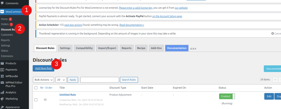Click the v2.6.4 version label
The image size is (281, 109).
[x=193, y=48]
